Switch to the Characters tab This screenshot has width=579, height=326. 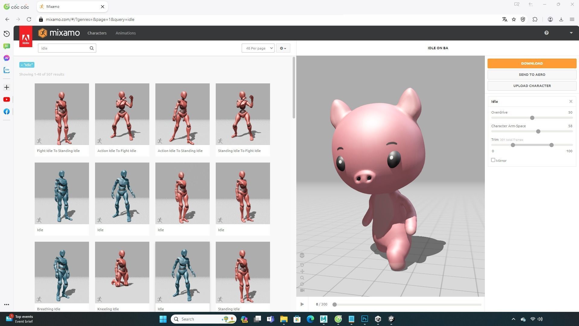point(97,33)
